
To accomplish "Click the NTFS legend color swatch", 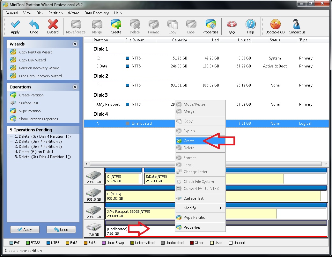I will [48, 243].
